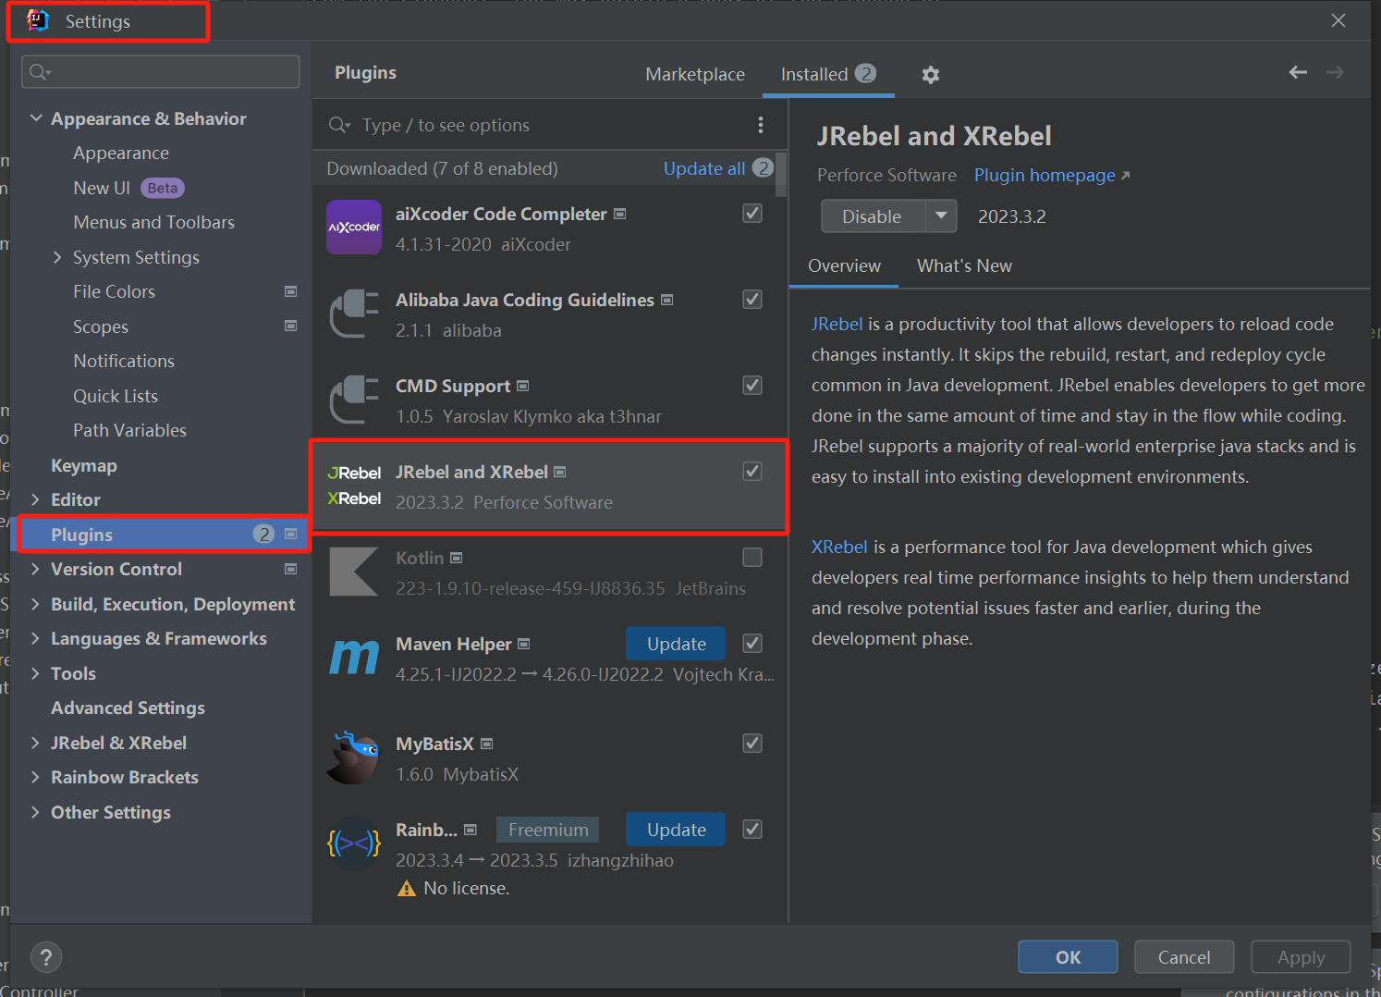Viewport: 1381px width, 997px height.
Task: Click the Alibaba Java Coding Guidelines plug icon
Action: [x=354, y=314]
